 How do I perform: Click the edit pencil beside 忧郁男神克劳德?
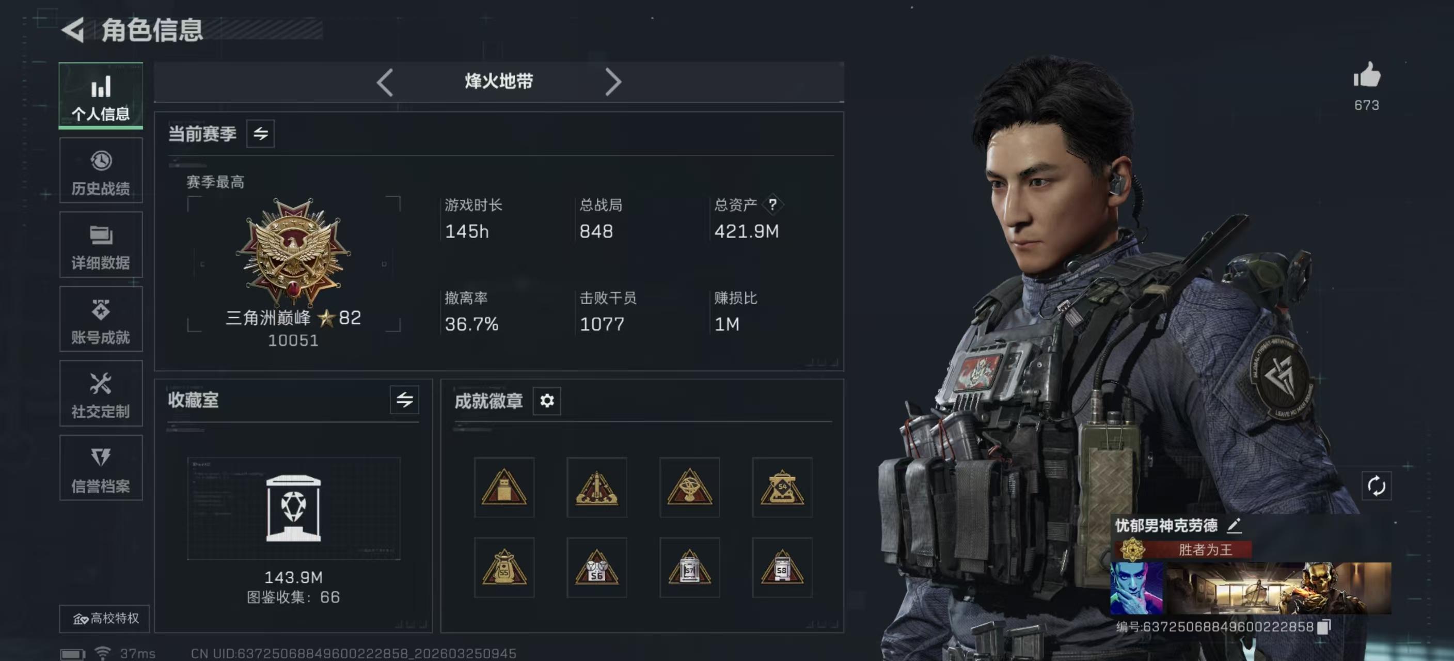[x=1235, y=526]
